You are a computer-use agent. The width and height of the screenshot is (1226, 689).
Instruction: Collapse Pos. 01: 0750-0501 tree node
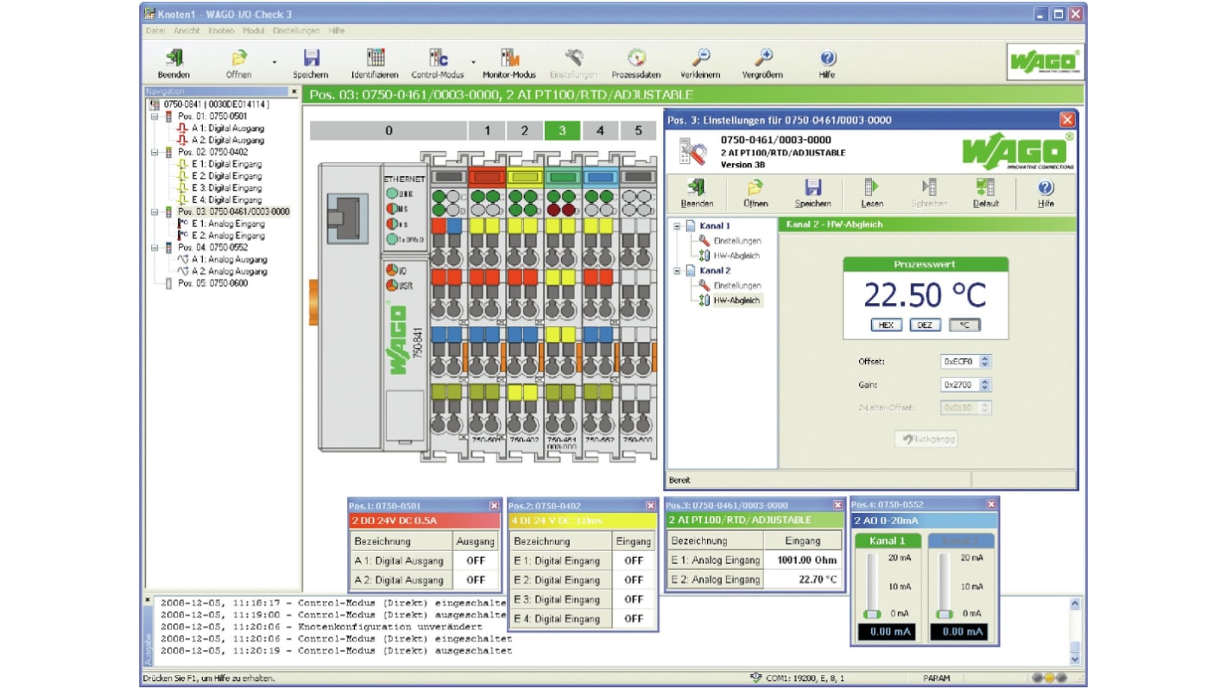point(155,116)
